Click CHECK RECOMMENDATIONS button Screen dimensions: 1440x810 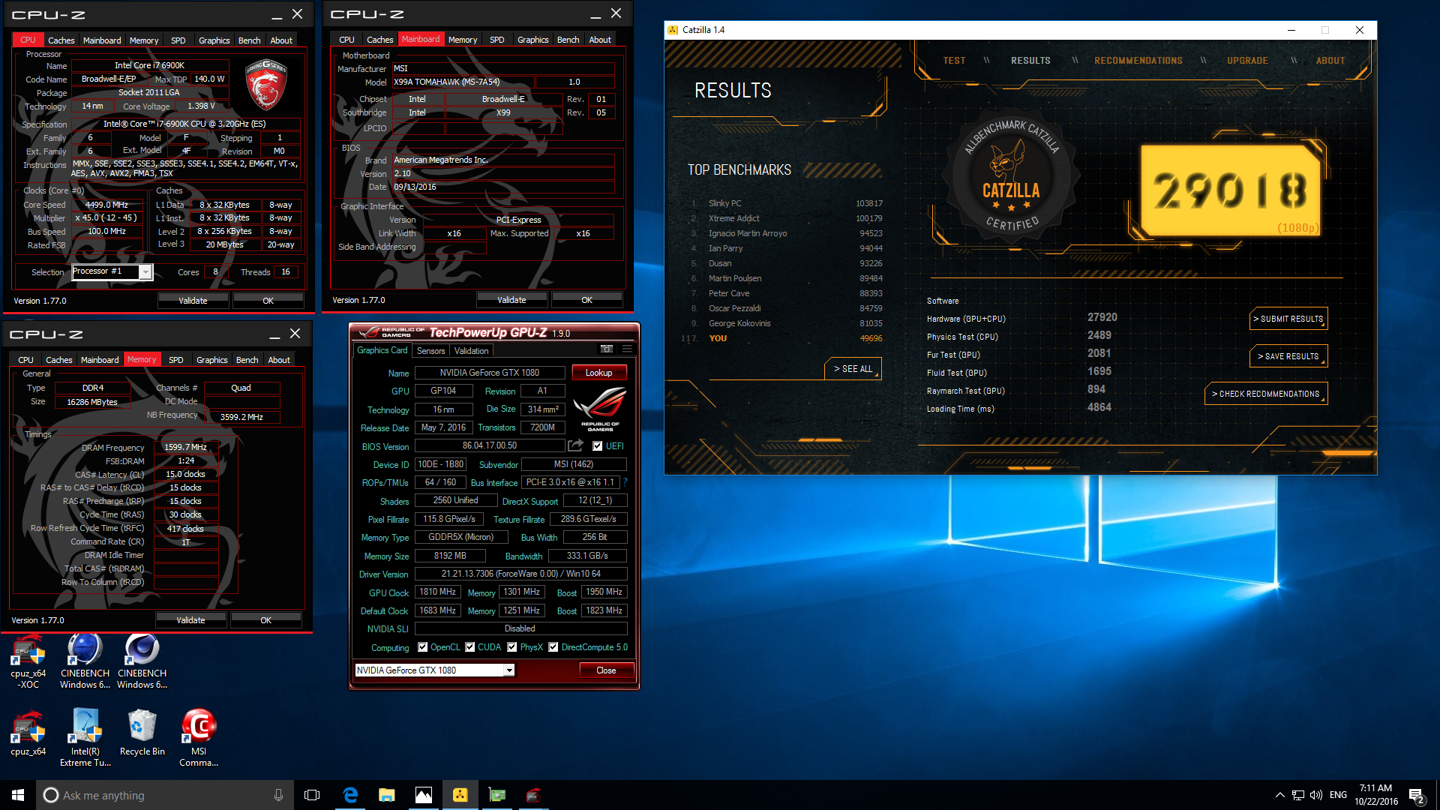[x=1266, y=394]
